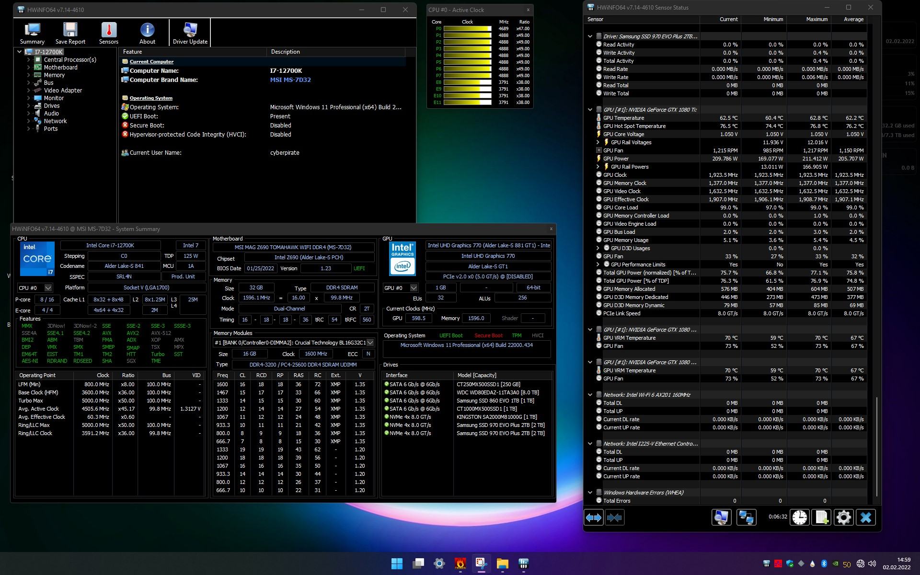Open the GPU #0 selector dropdown
This screenshot has width=920, height=575.
pos(414,288)
